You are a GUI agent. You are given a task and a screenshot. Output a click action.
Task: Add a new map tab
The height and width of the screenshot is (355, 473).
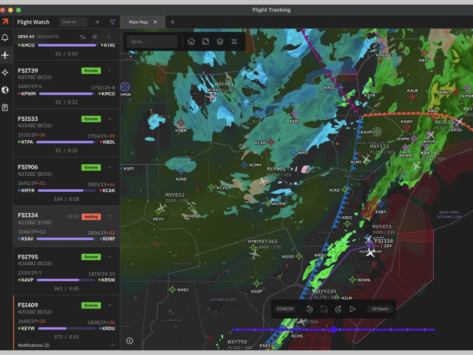(x=173, y=22)
